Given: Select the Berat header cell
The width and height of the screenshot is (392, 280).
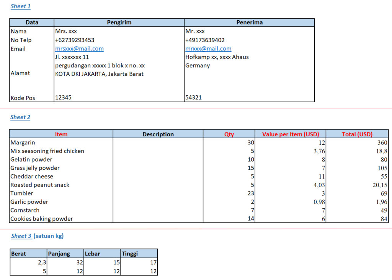Looking at the screenshot, I should pos(19,254).
